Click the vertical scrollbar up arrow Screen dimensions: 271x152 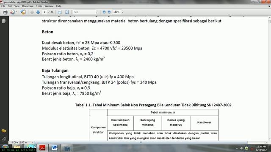click(x=269, y=18)
